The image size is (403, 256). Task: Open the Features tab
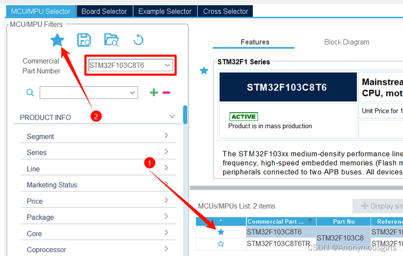[x=255, y=42]
